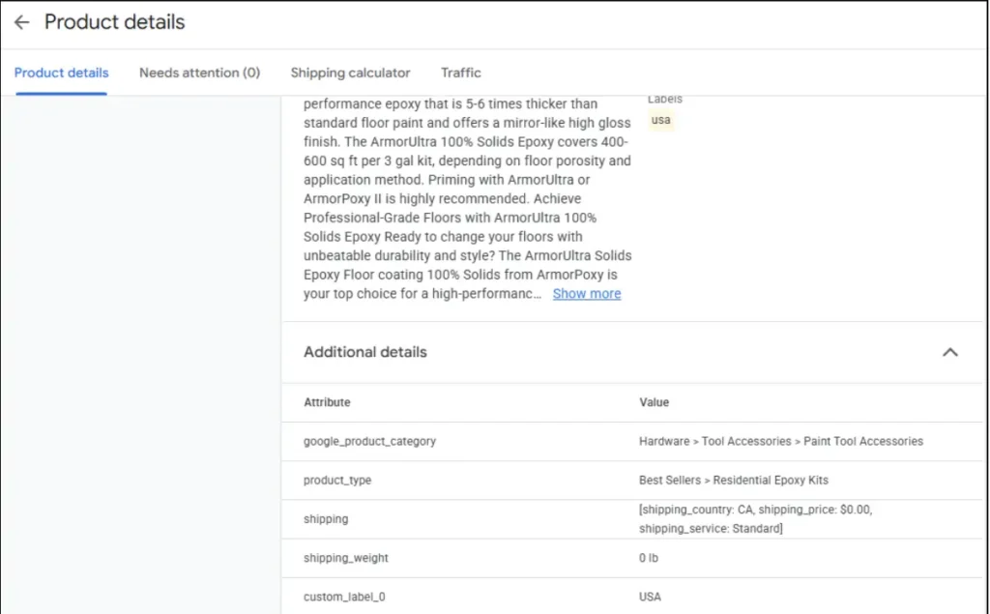990x614 pixels.
Task: Click the Attribute column header
Action: [x=327, y=402]
